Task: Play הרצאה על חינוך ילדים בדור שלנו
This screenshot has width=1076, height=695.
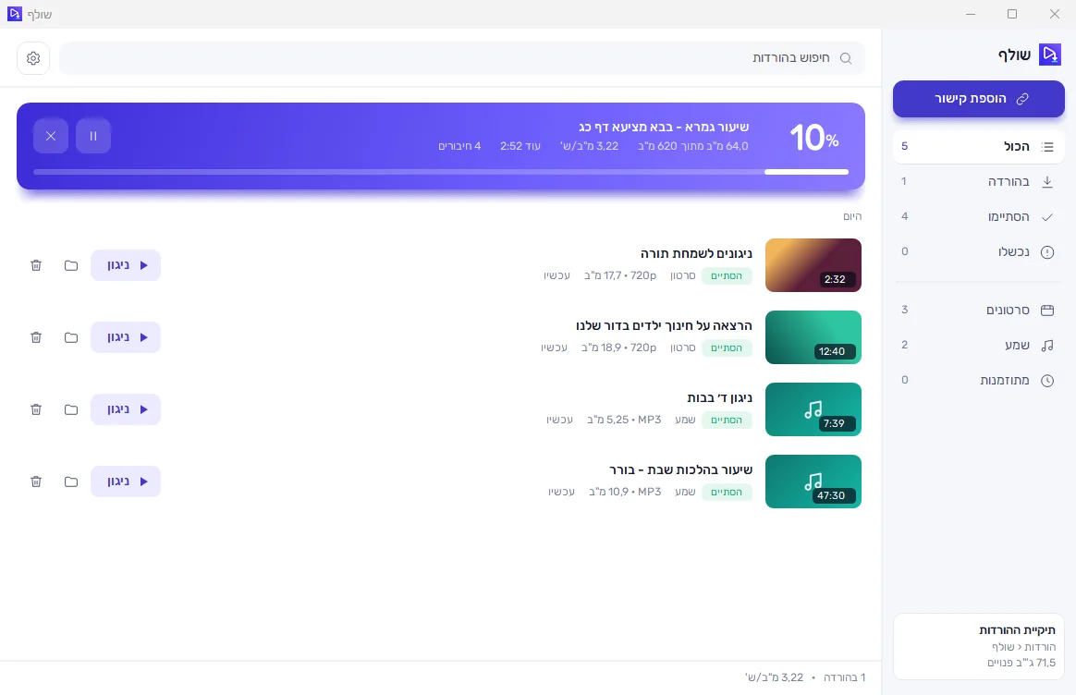Action: 126,337
